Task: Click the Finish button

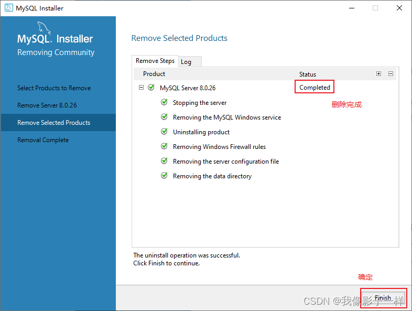Action: click(x=383, y=298)
